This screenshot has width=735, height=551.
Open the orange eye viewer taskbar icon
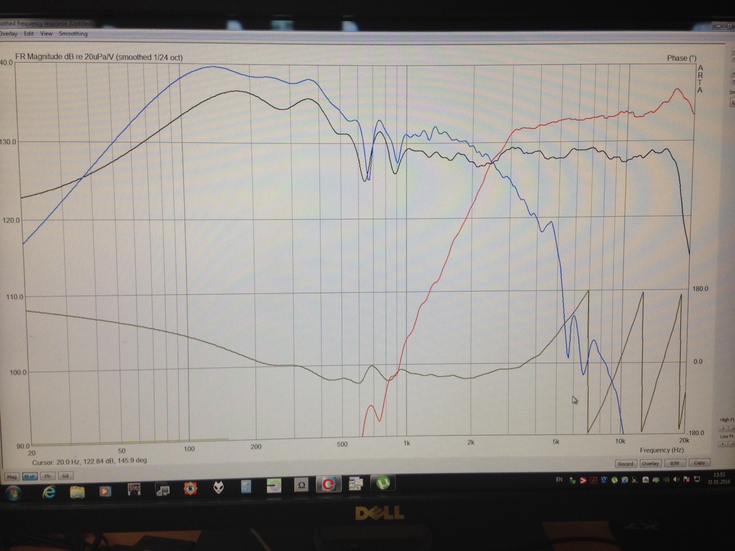[191, 488]
